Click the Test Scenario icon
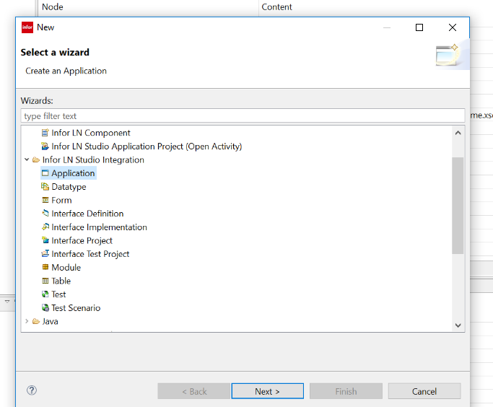The image size is (493, 407). click(x=45, y=308)
